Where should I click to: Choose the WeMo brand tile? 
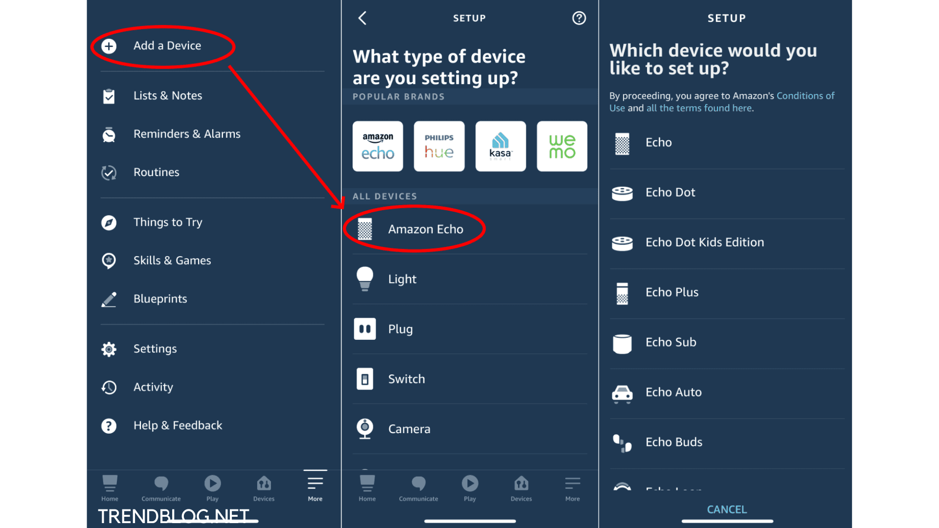pyautogui.click(x=562, y=146)
